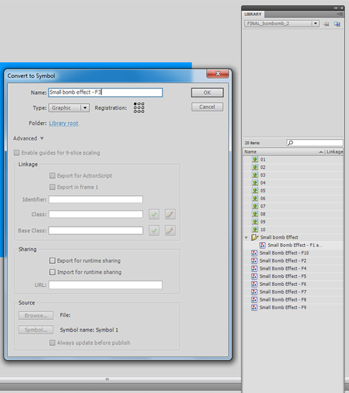The width and height of the screenshot is (349, 393).
Task: Click graphic symbol icon for Small Bomb Effect - F6
Action: tap(254, 284)
